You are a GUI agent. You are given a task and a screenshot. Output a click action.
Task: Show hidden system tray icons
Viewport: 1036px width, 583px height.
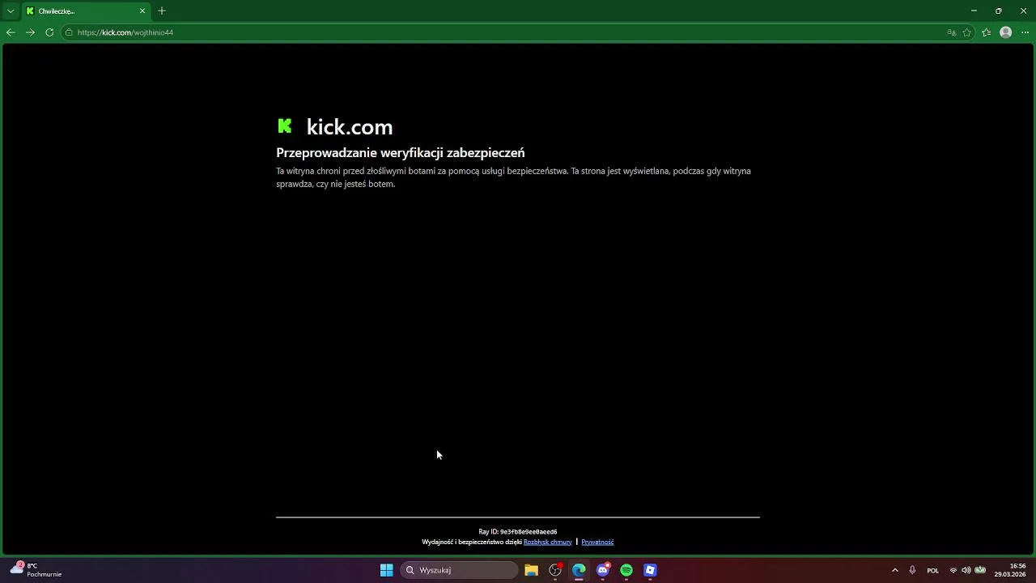coord(894,570)
